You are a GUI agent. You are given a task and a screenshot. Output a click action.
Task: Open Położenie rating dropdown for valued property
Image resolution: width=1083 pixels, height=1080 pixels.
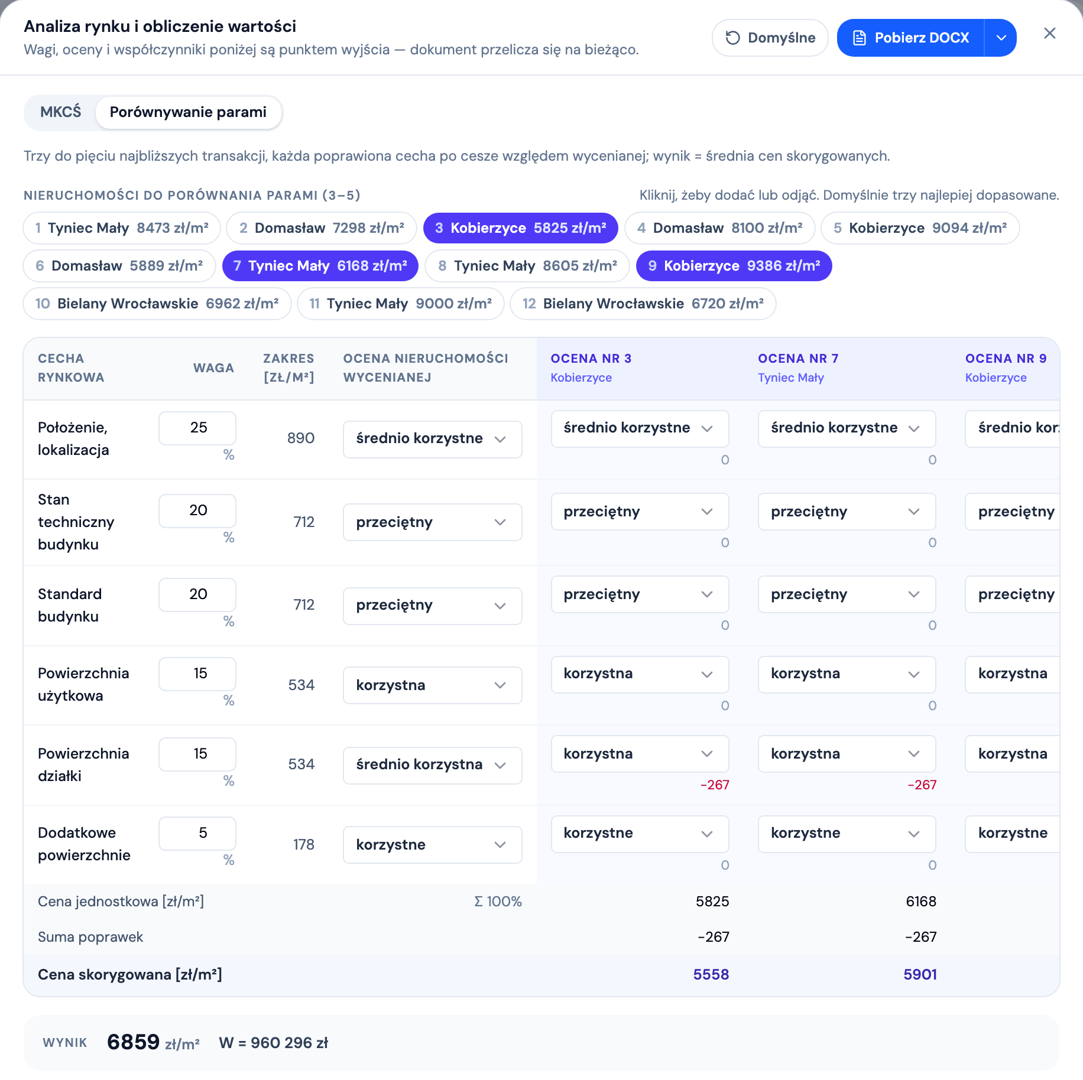coord(432,439)
